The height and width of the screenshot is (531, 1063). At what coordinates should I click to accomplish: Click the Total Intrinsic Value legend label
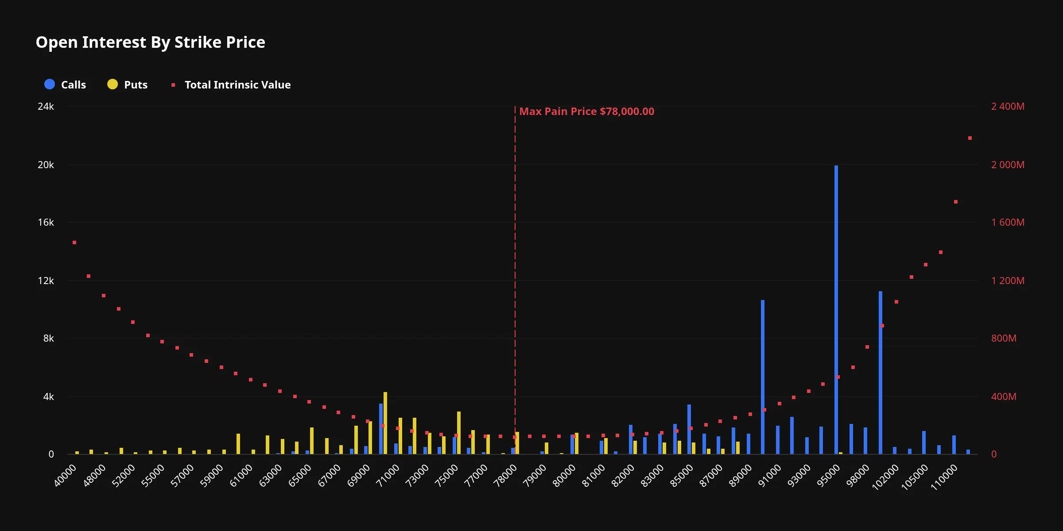coord(237,85)
